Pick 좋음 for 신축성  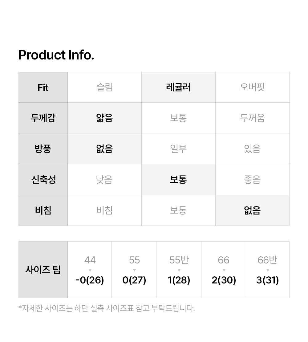point(252,180)
